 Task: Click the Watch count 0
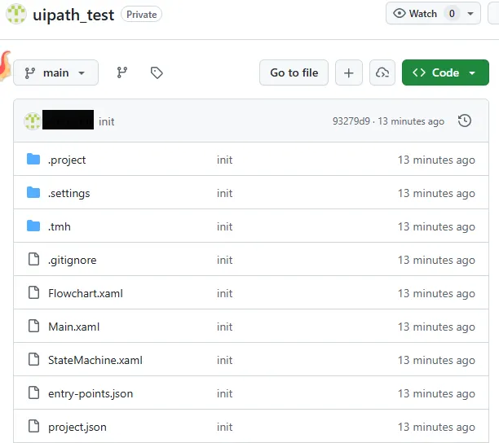click(x=452, y=14)
